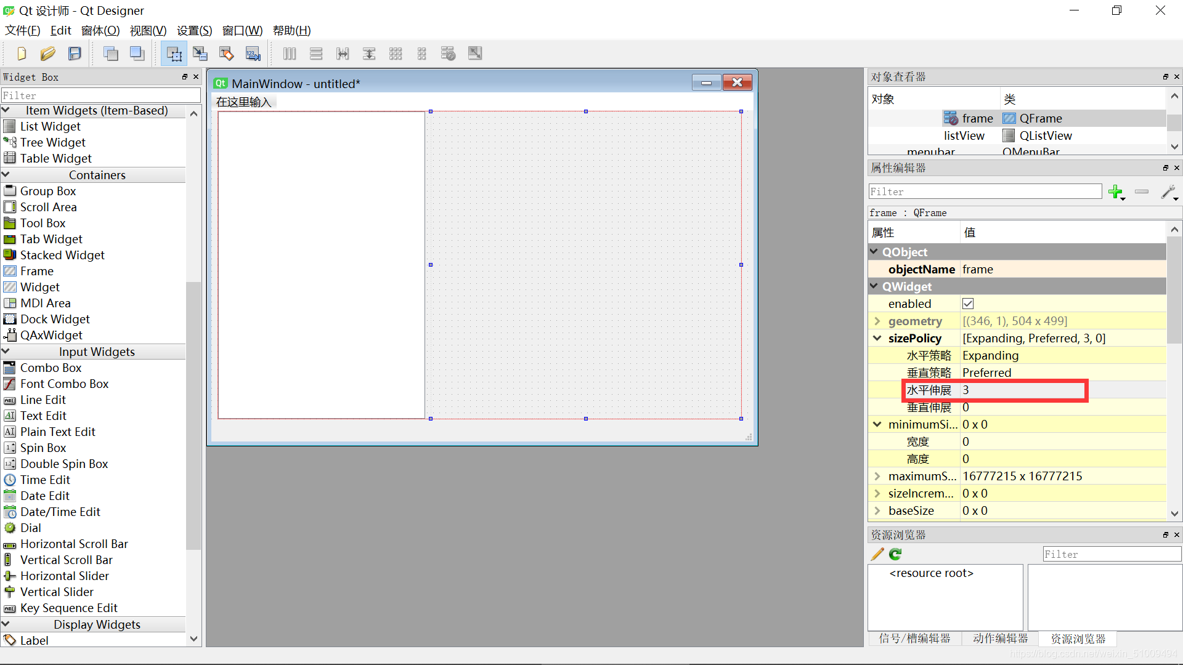Click the Adjust Size toolbar icon
The width and height of the screenshot is (1183, 665).
click(x=474, y=54)
